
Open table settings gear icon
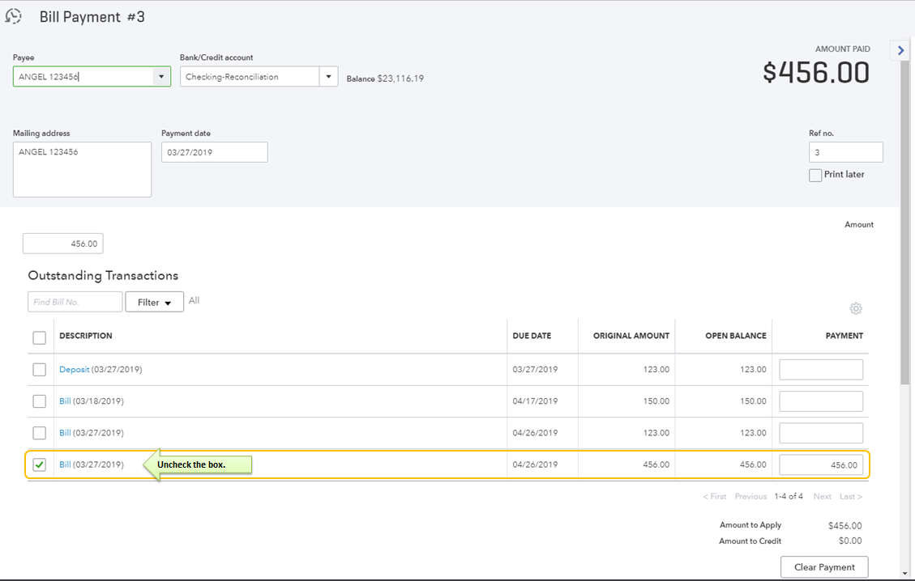pyautogui.click(x=856, y=308)
